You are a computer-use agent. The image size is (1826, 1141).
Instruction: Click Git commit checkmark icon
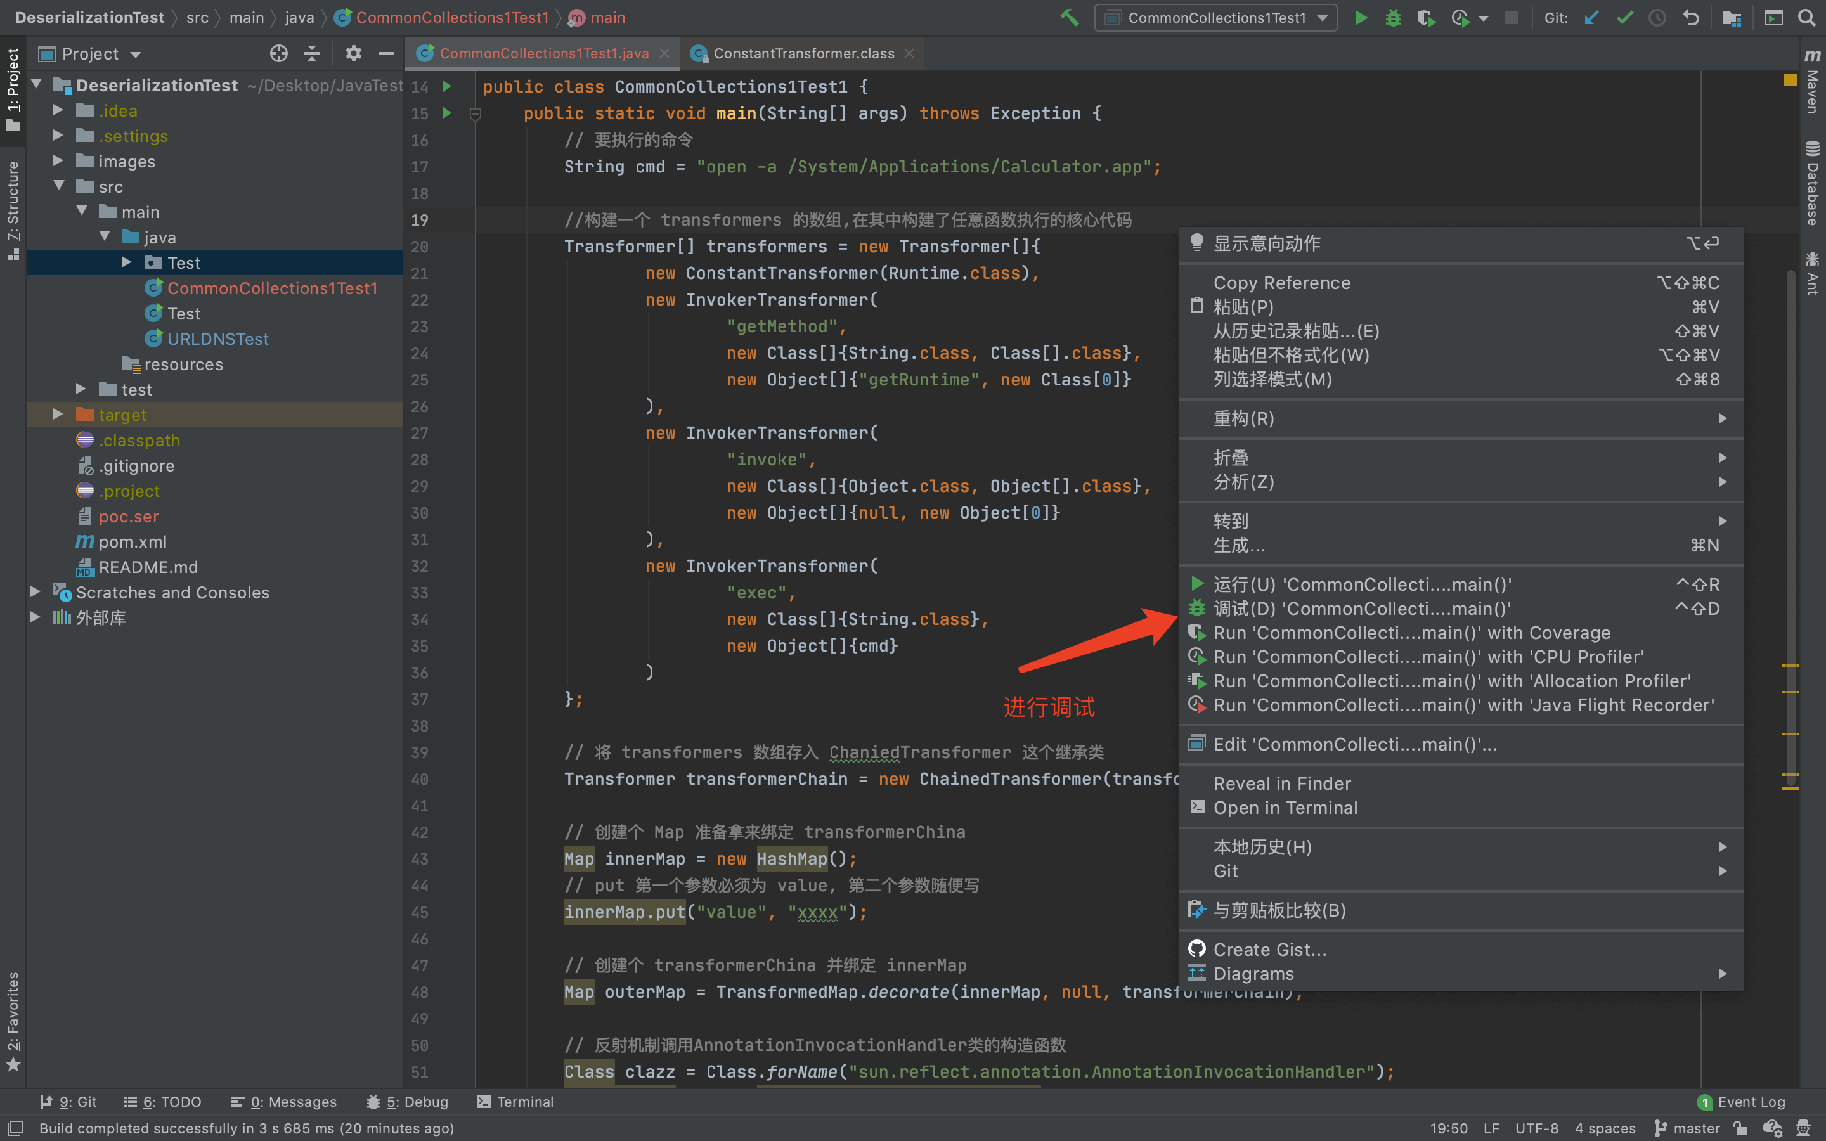pos(1624,17)
